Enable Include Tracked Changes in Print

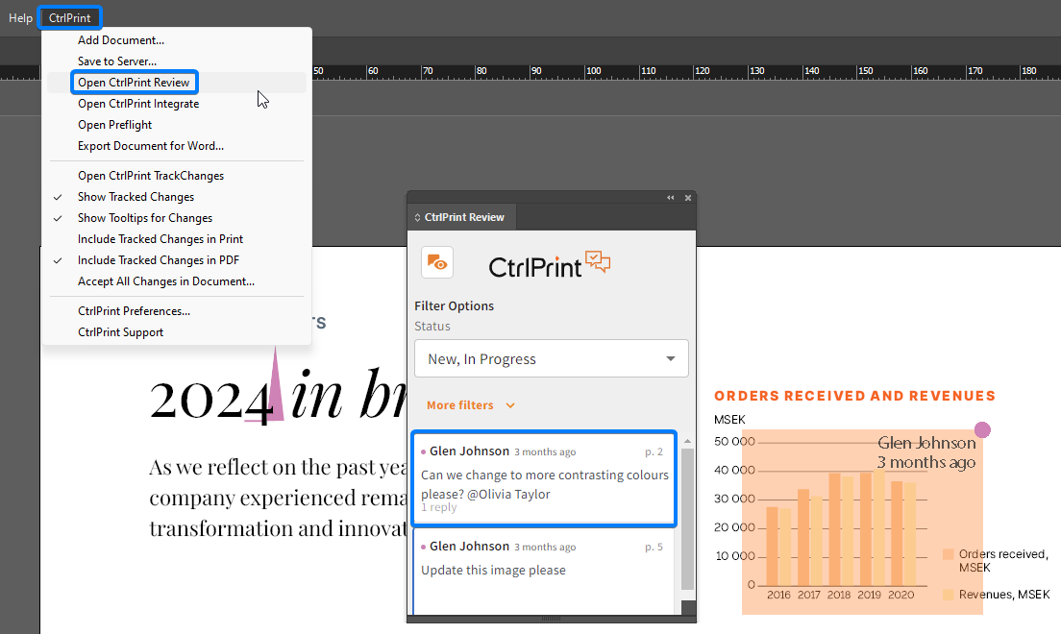(x=176, y=239)
